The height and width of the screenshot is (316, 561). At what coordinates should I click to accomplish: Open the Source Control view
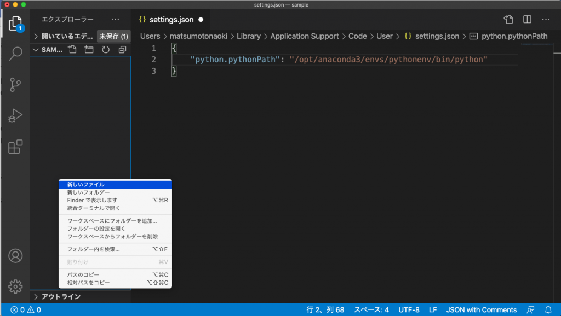pyautogui.click(x=15, y=85)
